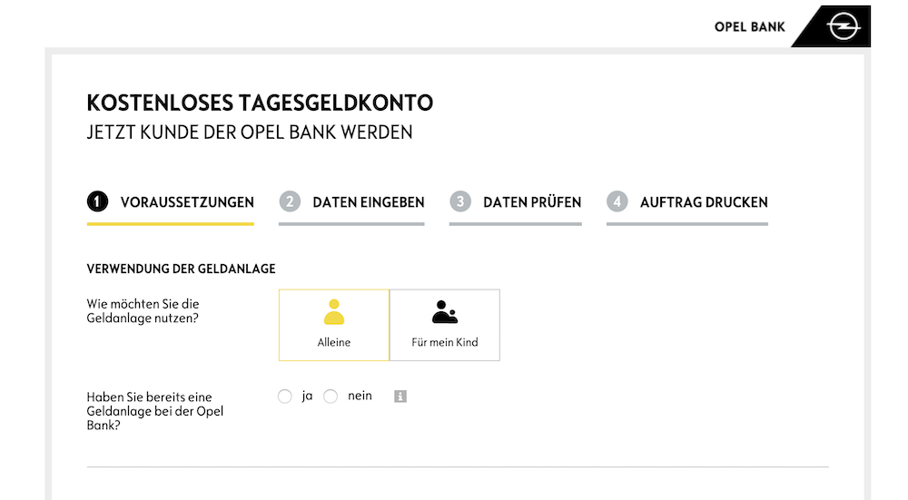Click the OPEL BANK header text

(750, 27)
